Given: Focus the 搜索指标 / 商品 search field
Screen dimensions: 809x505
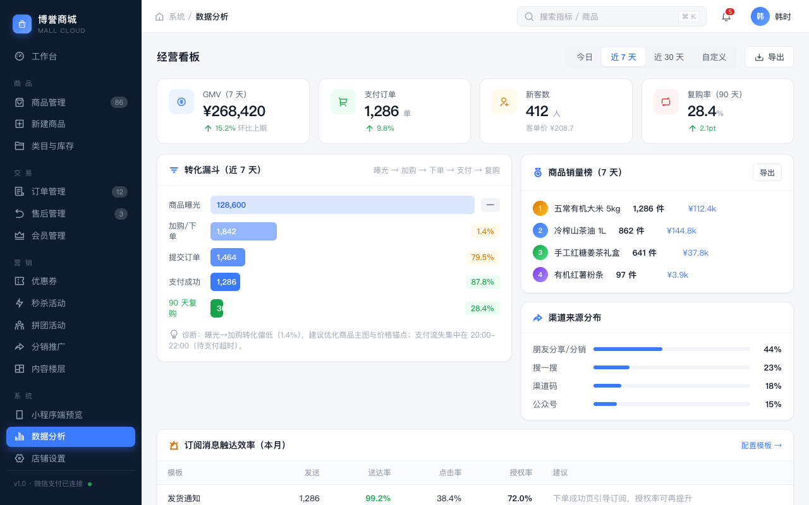Looking at the screenshot, I should point(612,16).
